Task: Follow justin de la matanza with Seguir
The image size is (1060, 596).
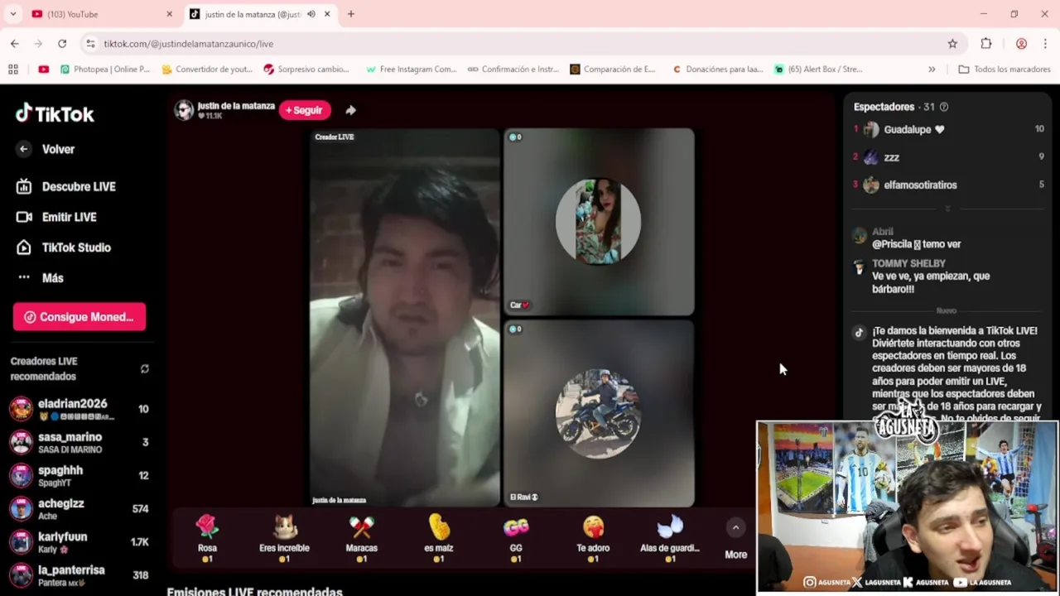Action: 305,110
